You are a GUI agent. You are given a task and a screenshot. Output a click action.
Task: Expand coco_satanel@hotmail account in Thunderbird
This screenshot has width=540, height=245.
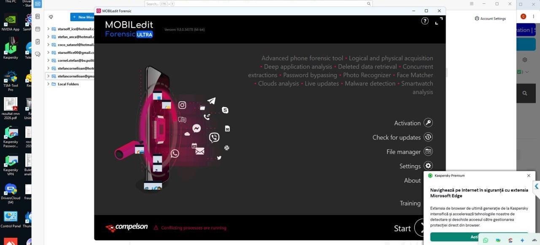[49, 45]
